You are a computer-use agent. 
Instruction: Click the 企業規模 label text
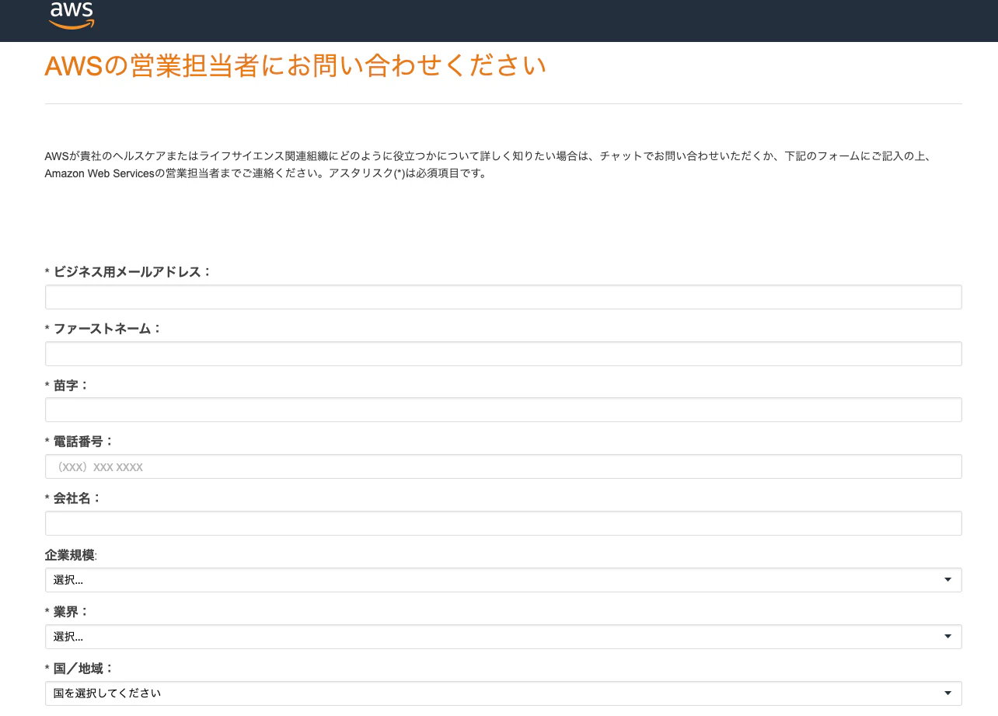[71, 555]
